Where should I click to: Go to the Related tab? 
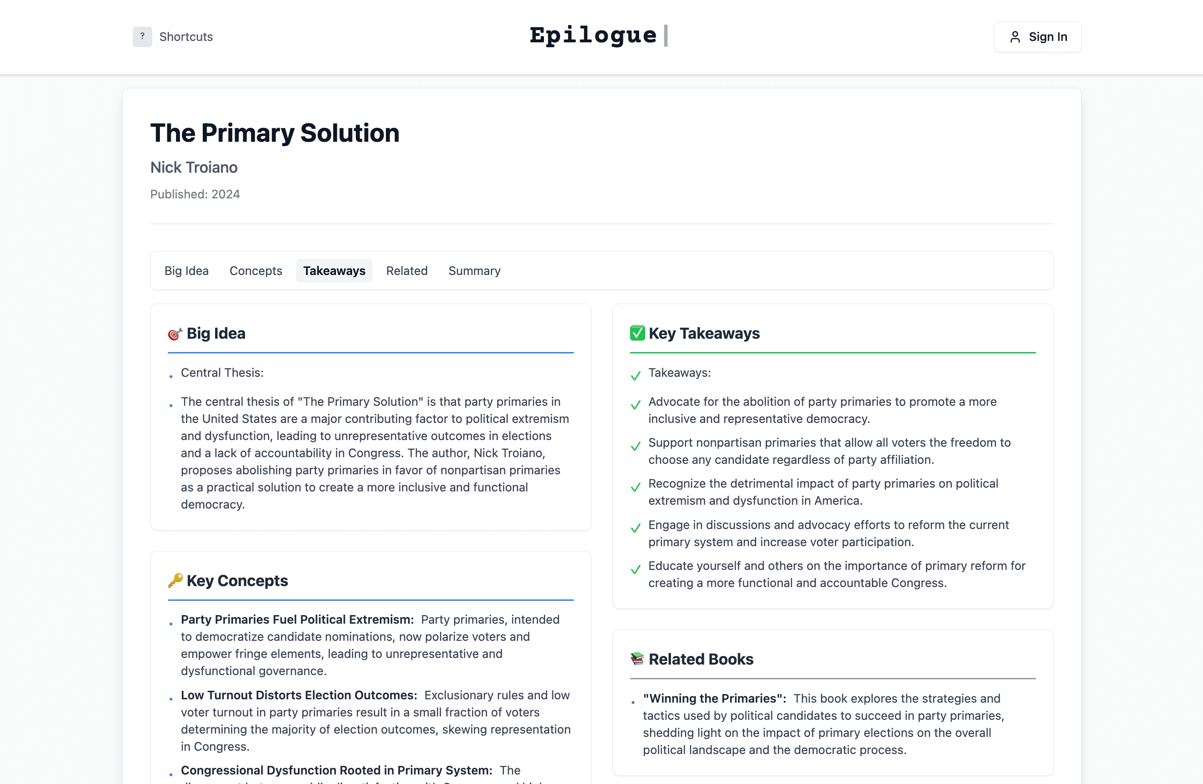[x=406, y=271]
